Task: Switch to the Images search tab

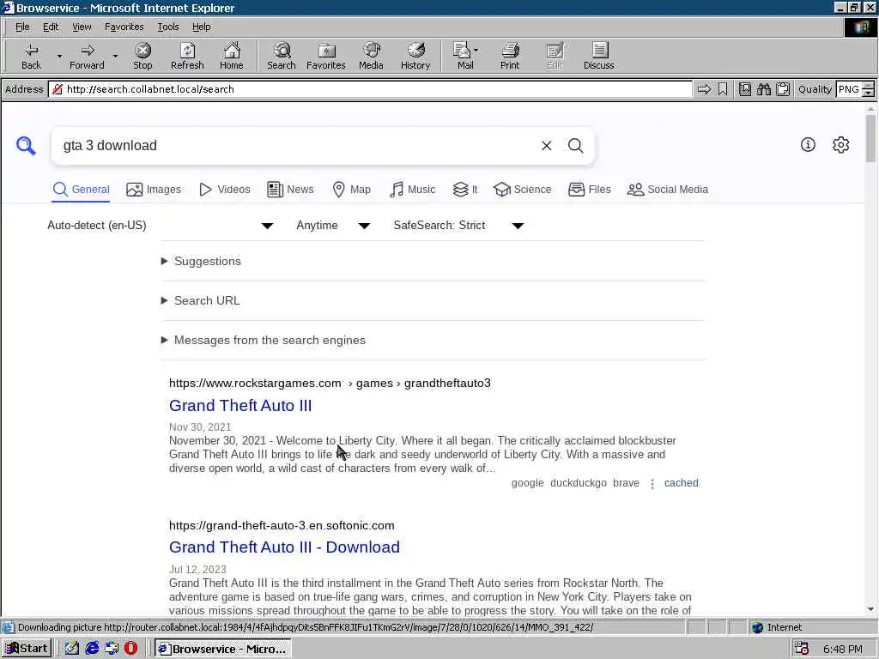Action: coord(154,190)
